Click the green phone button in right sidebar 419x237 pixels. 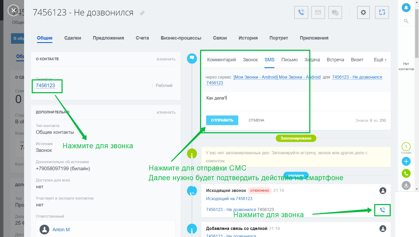point(406,173)
